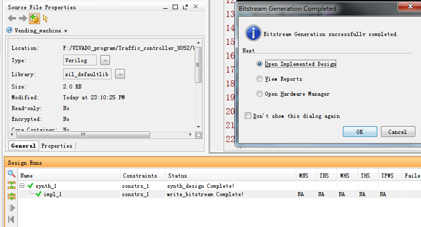Float the Source File Properties panel
The image size is (421, 227).
tap(185, 7)
